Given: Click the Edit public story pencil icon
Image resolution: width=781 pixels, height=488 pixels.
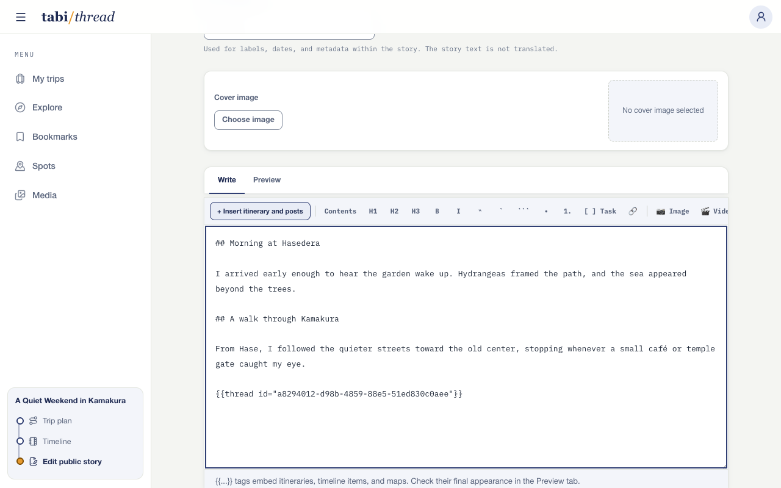Looking at the screenshot, I should tap(33, 462).
